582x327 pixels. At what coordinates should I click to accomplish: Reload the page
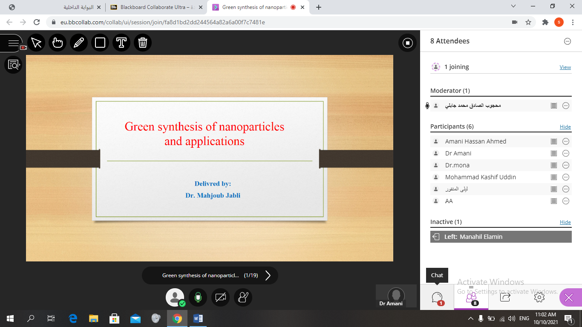pyautogui.click(x=37, y=22)
